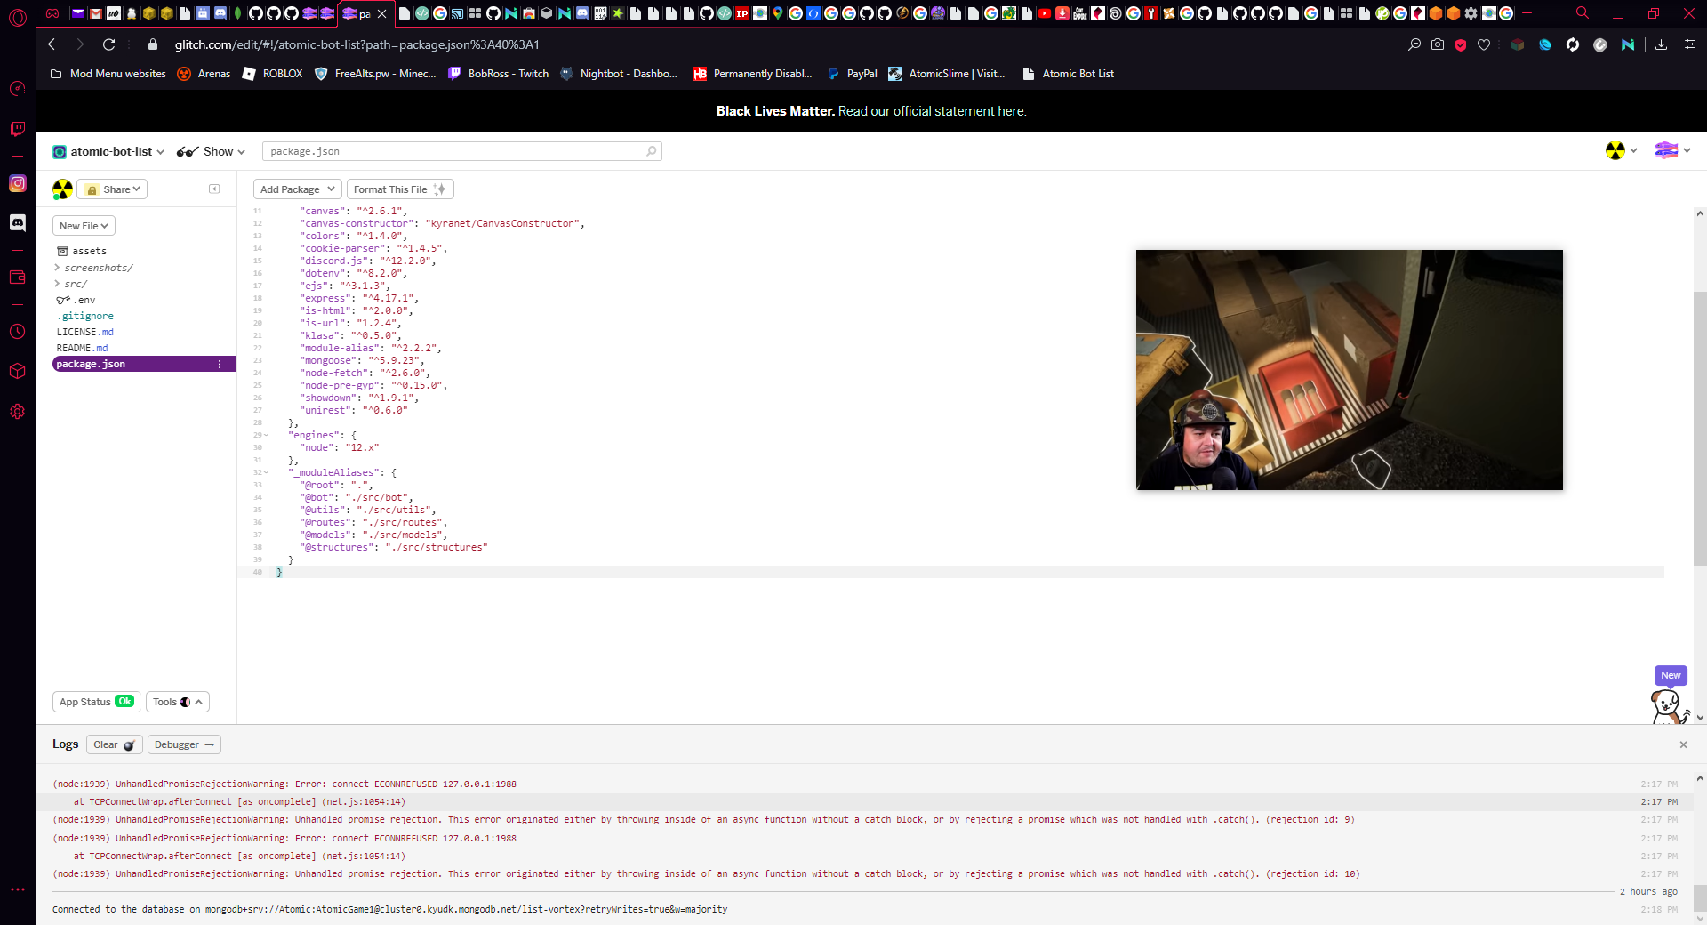The width and height of the screenshot is (1707, 925).
Task: Open the Share dropdown
Action: (x=113, y=189)
